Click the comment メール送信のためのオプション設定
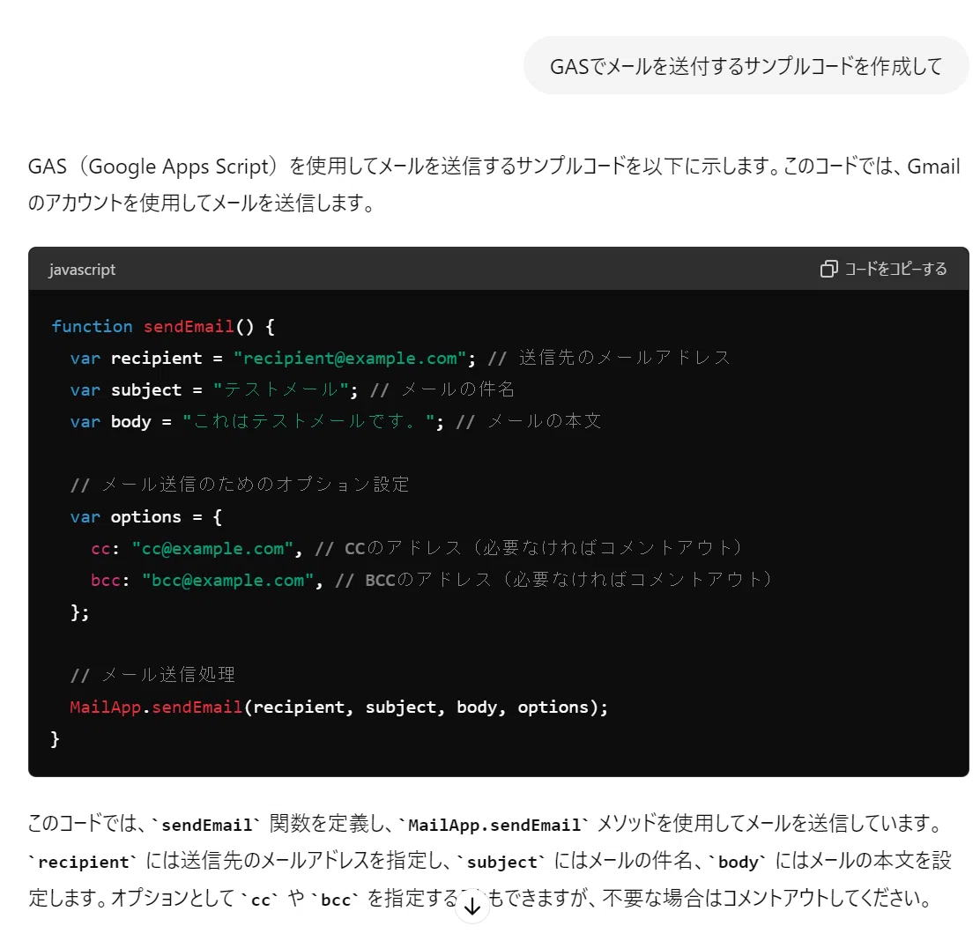This screenshot has height=941, width=980. click(x=240, y=485)
